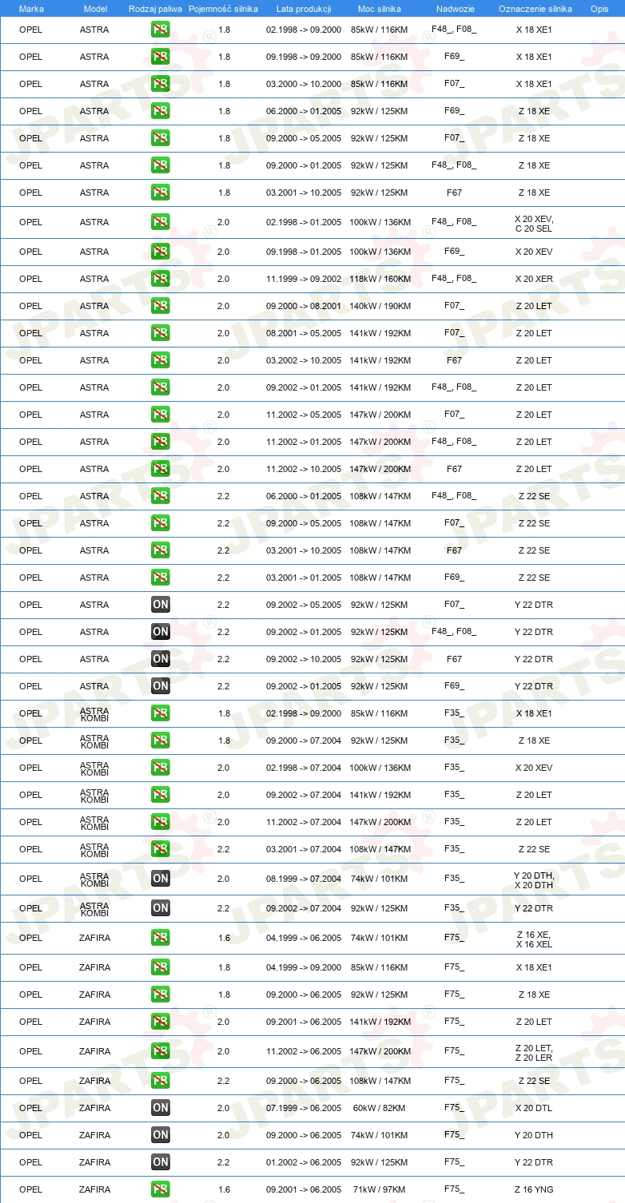Click diesel ON icon in 09.2002 -> 05.2005 row

(x=160, y=605)
